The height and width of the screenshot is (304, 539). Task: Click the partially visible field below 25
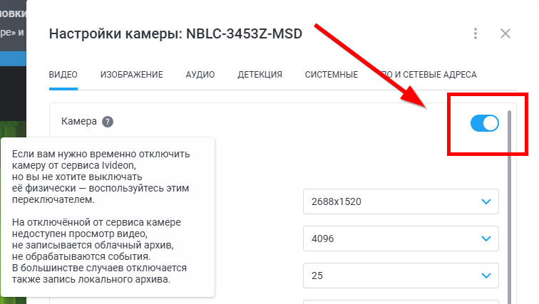click(400, 300)
